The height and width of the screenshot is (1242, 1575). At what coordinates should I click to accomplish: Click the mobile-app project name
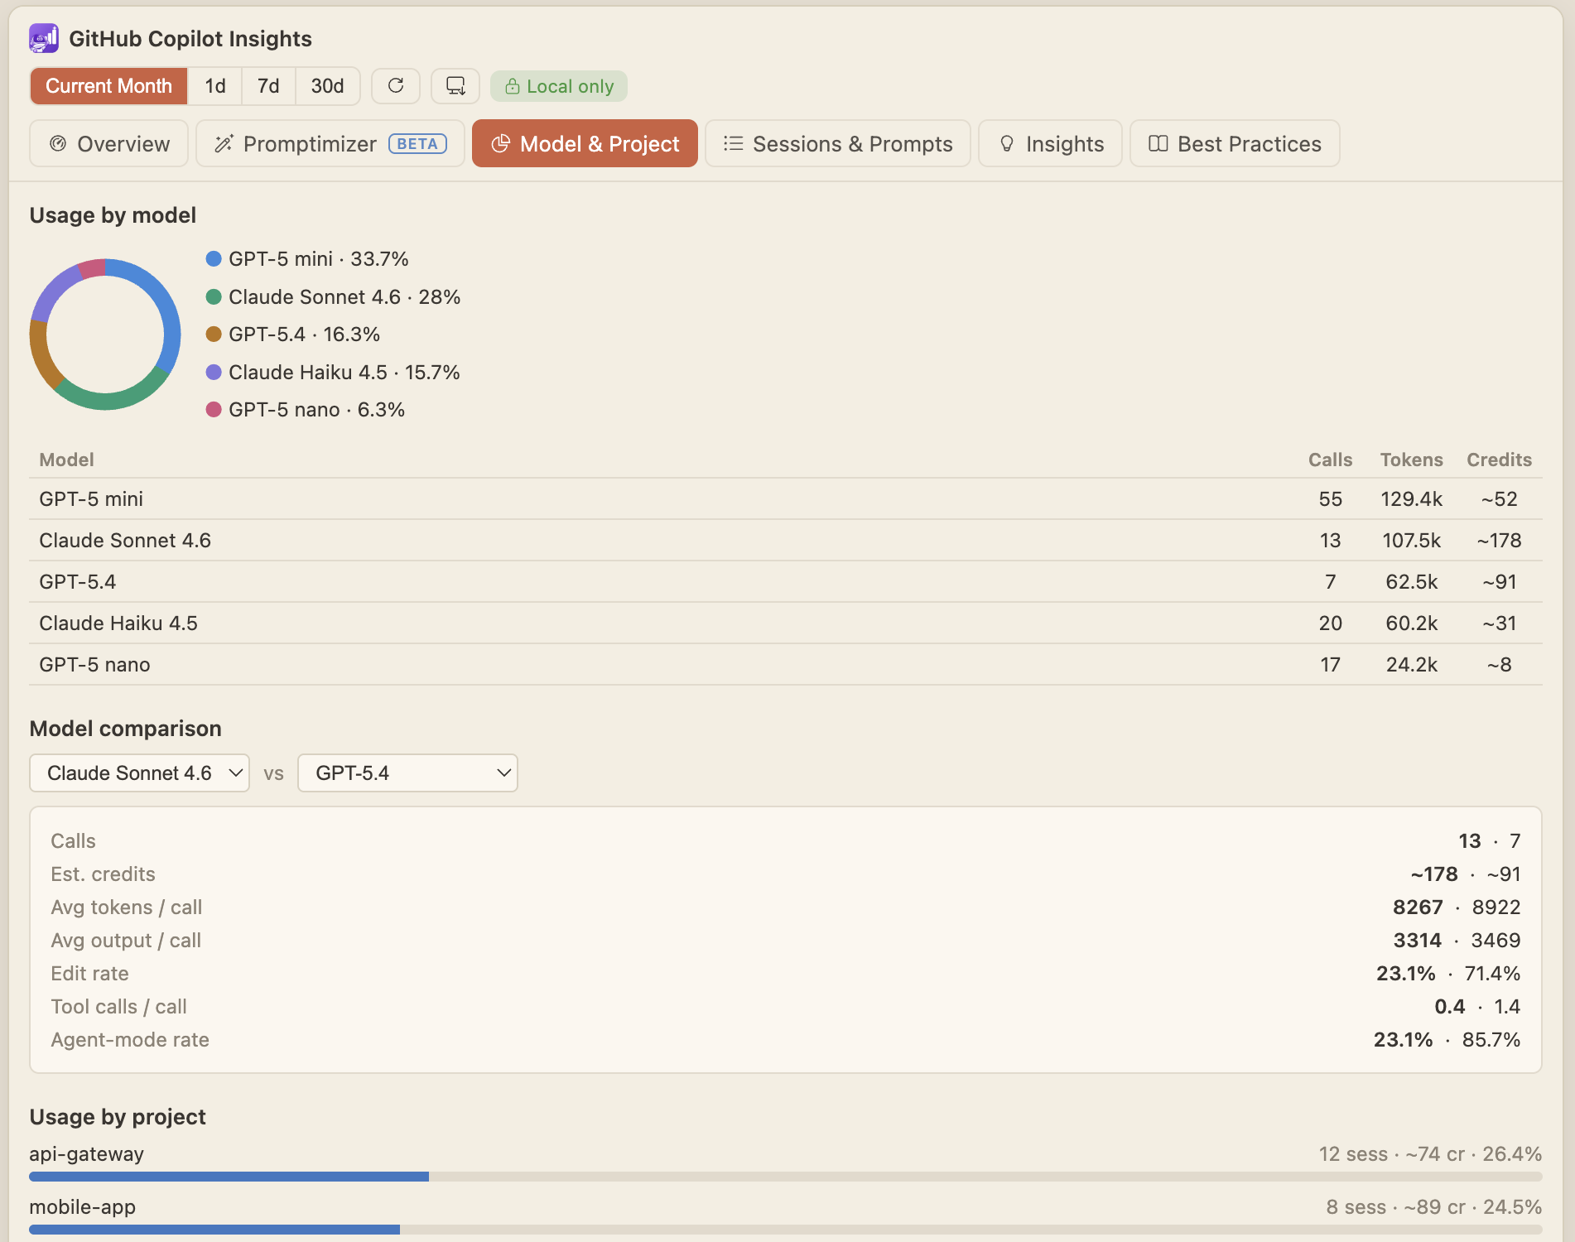click(82, 1206)
